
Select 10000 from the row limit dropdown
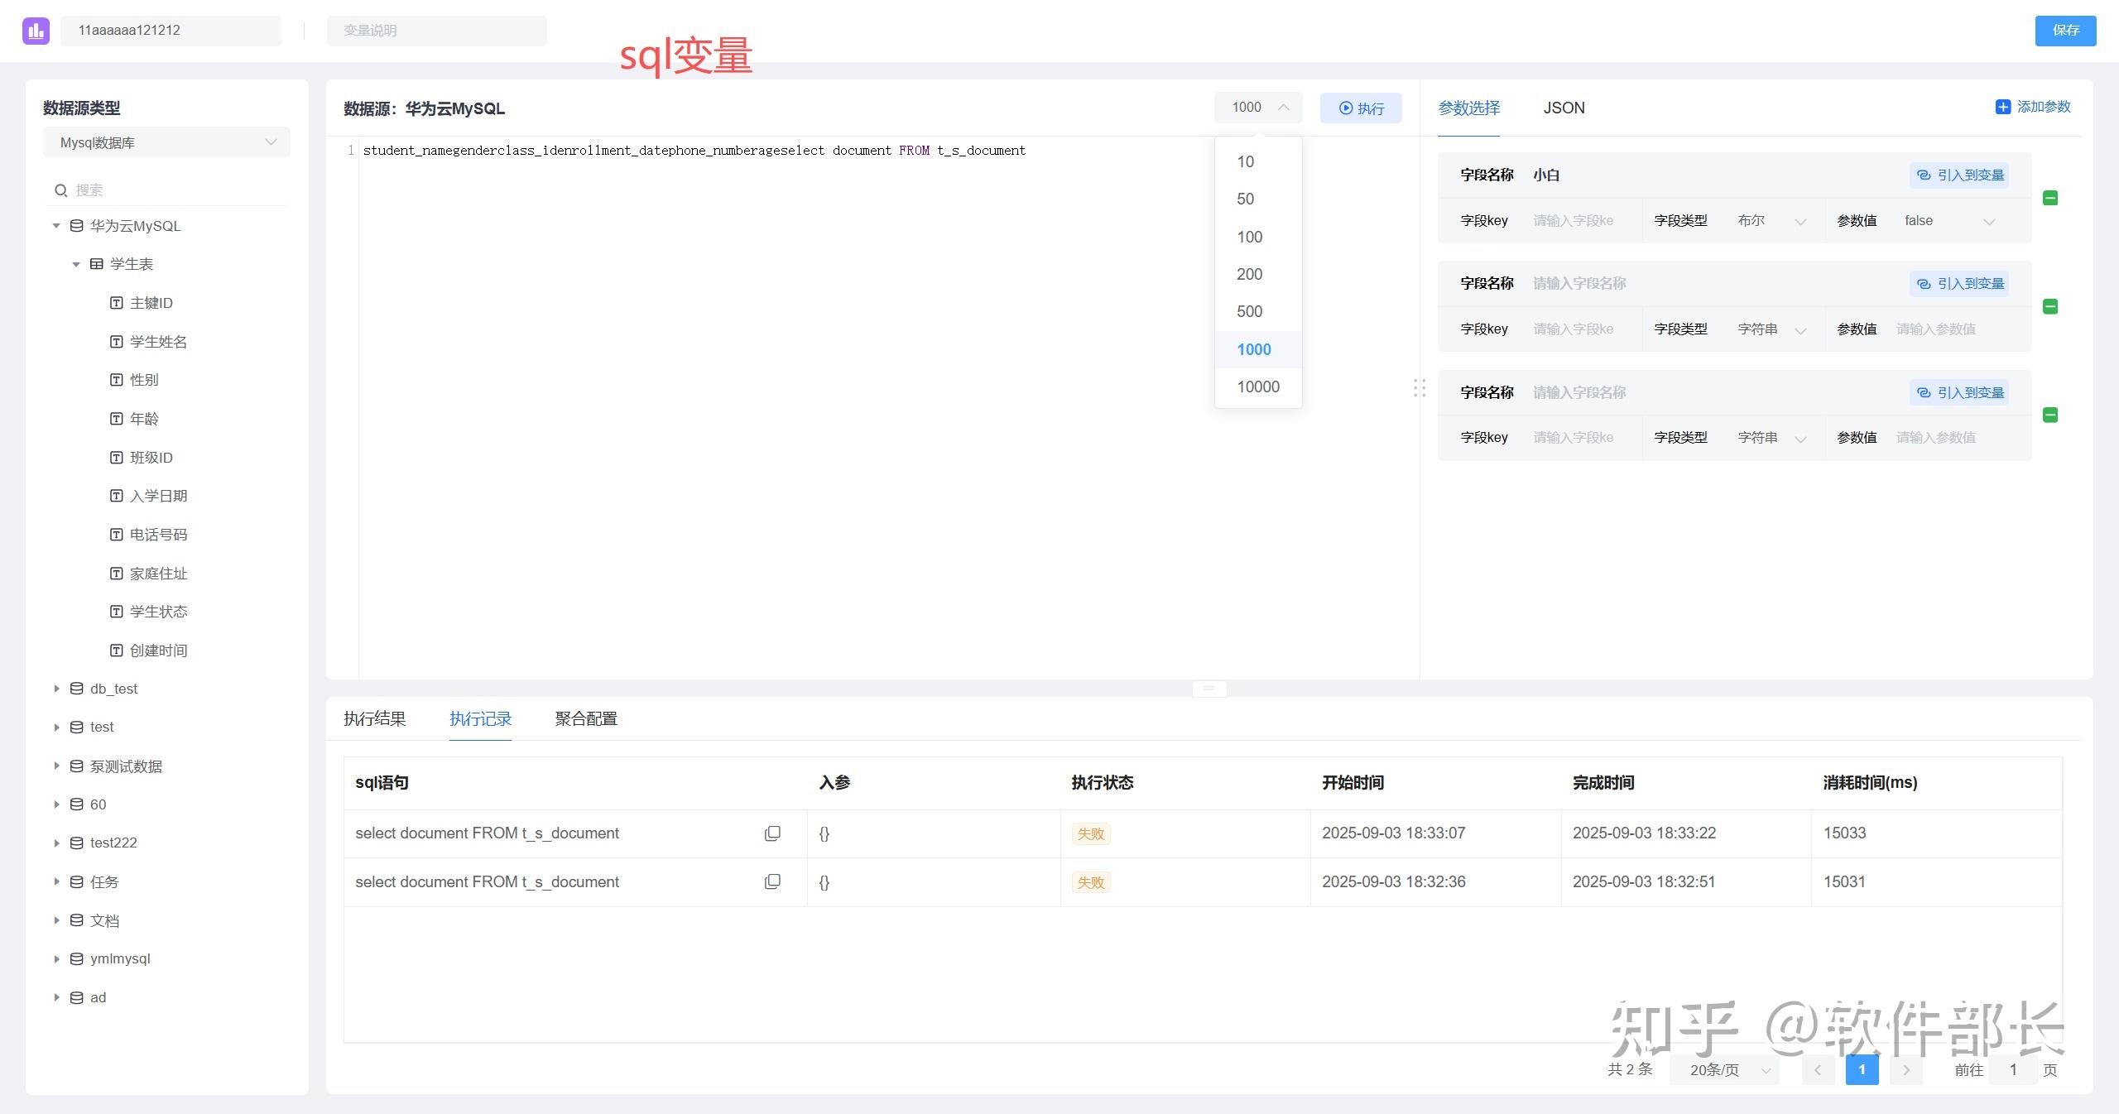pos(1257,386)
